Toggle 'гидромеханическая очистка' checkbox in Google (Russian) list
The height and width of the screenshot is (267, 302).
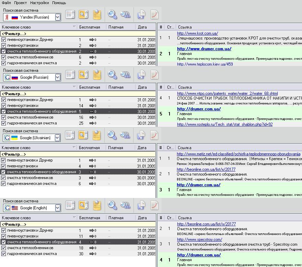click(4, 123)
